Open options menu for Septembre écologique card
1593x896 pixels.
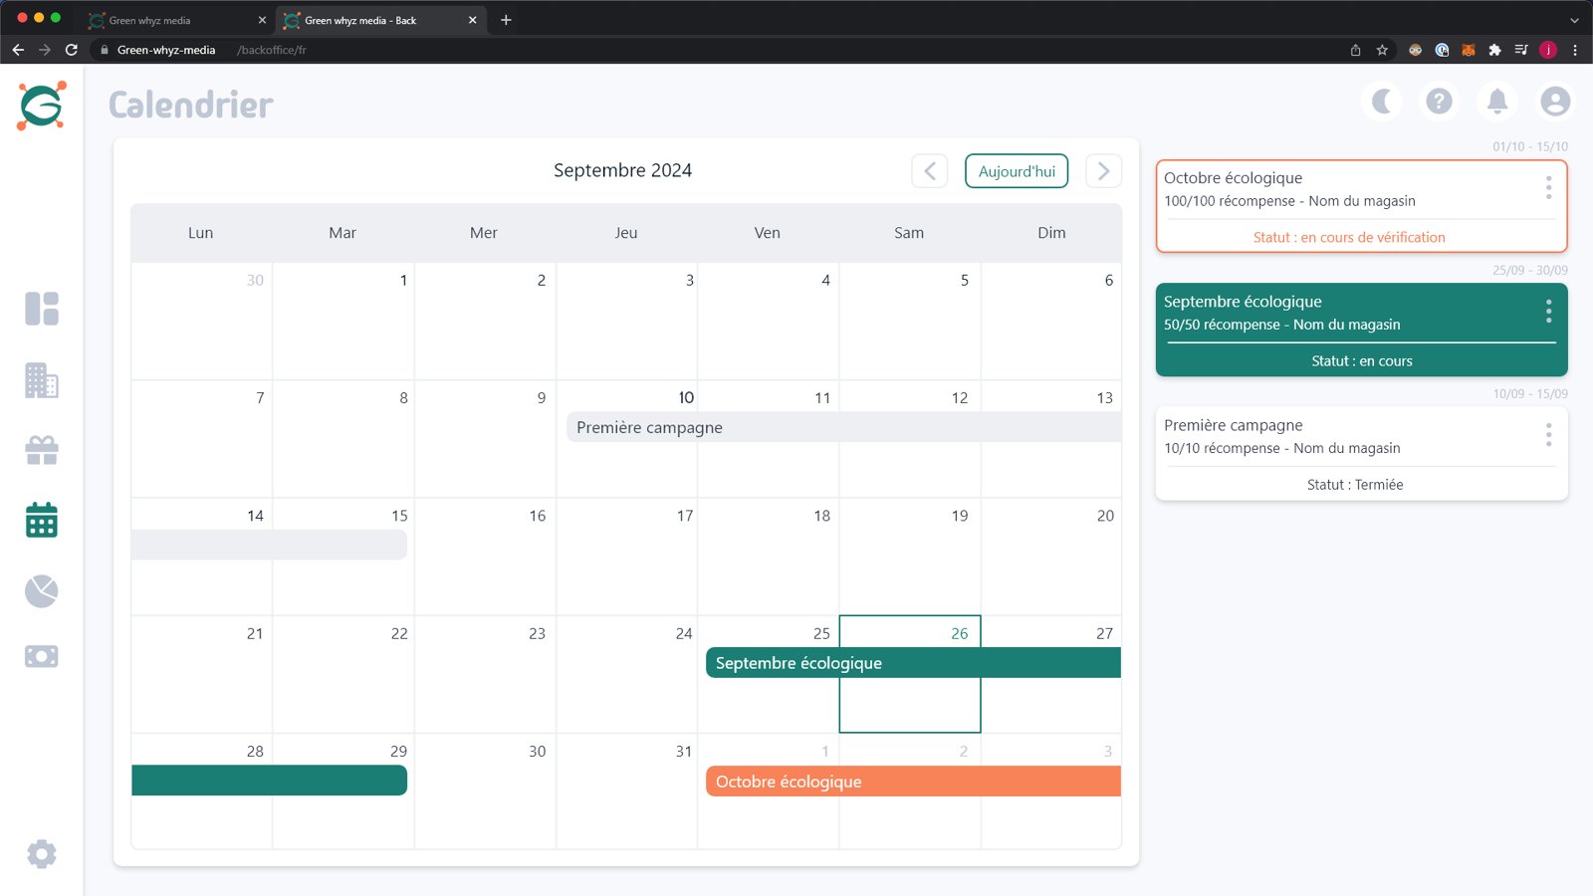coord(1548,311)
